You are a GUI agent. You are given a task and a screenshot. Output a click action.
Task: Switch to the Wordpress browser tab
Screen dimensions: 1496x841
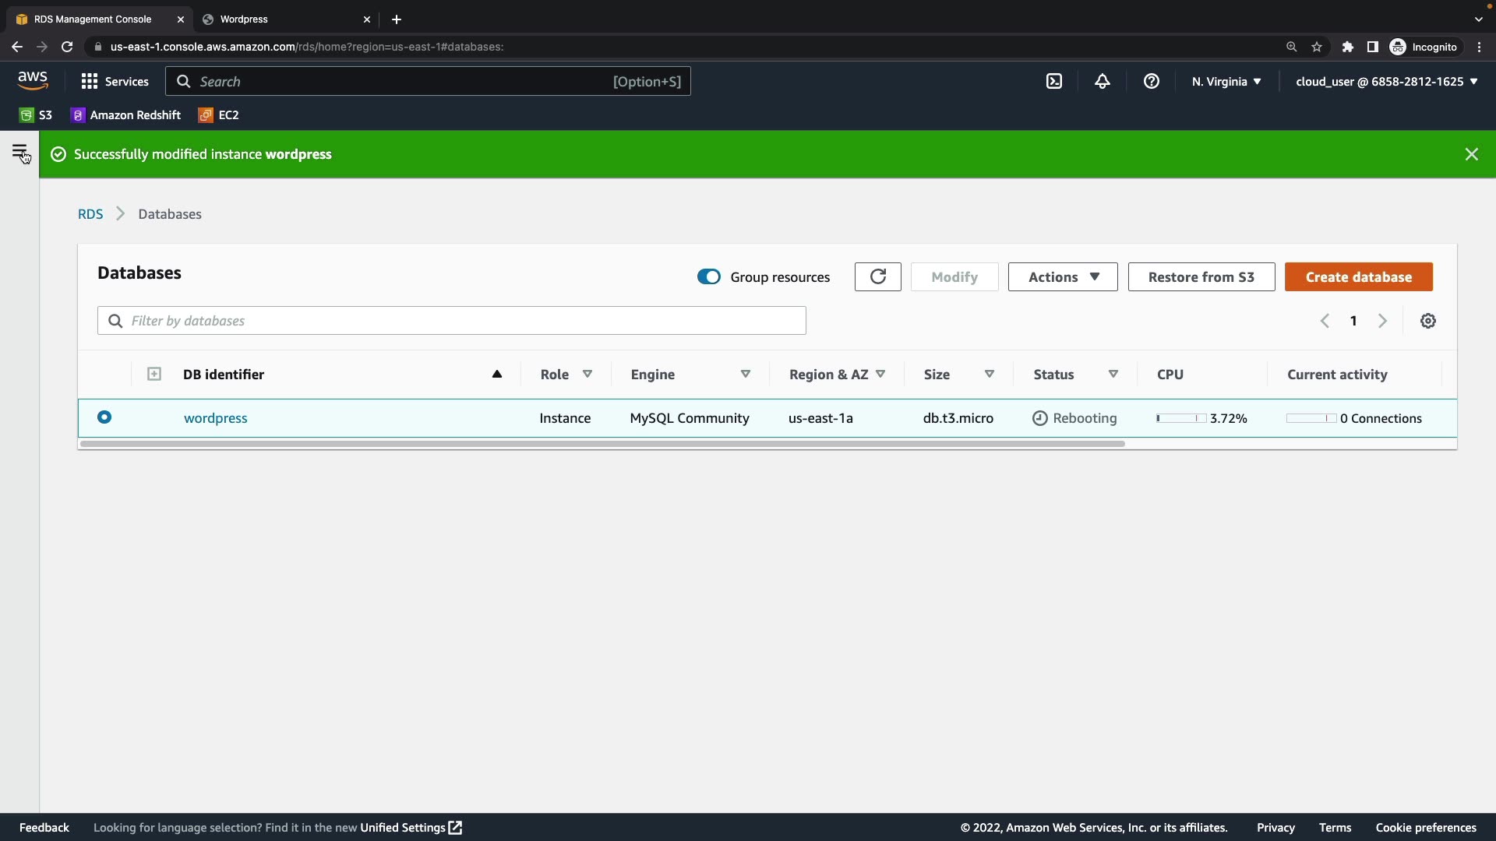[x=280, y=19]
